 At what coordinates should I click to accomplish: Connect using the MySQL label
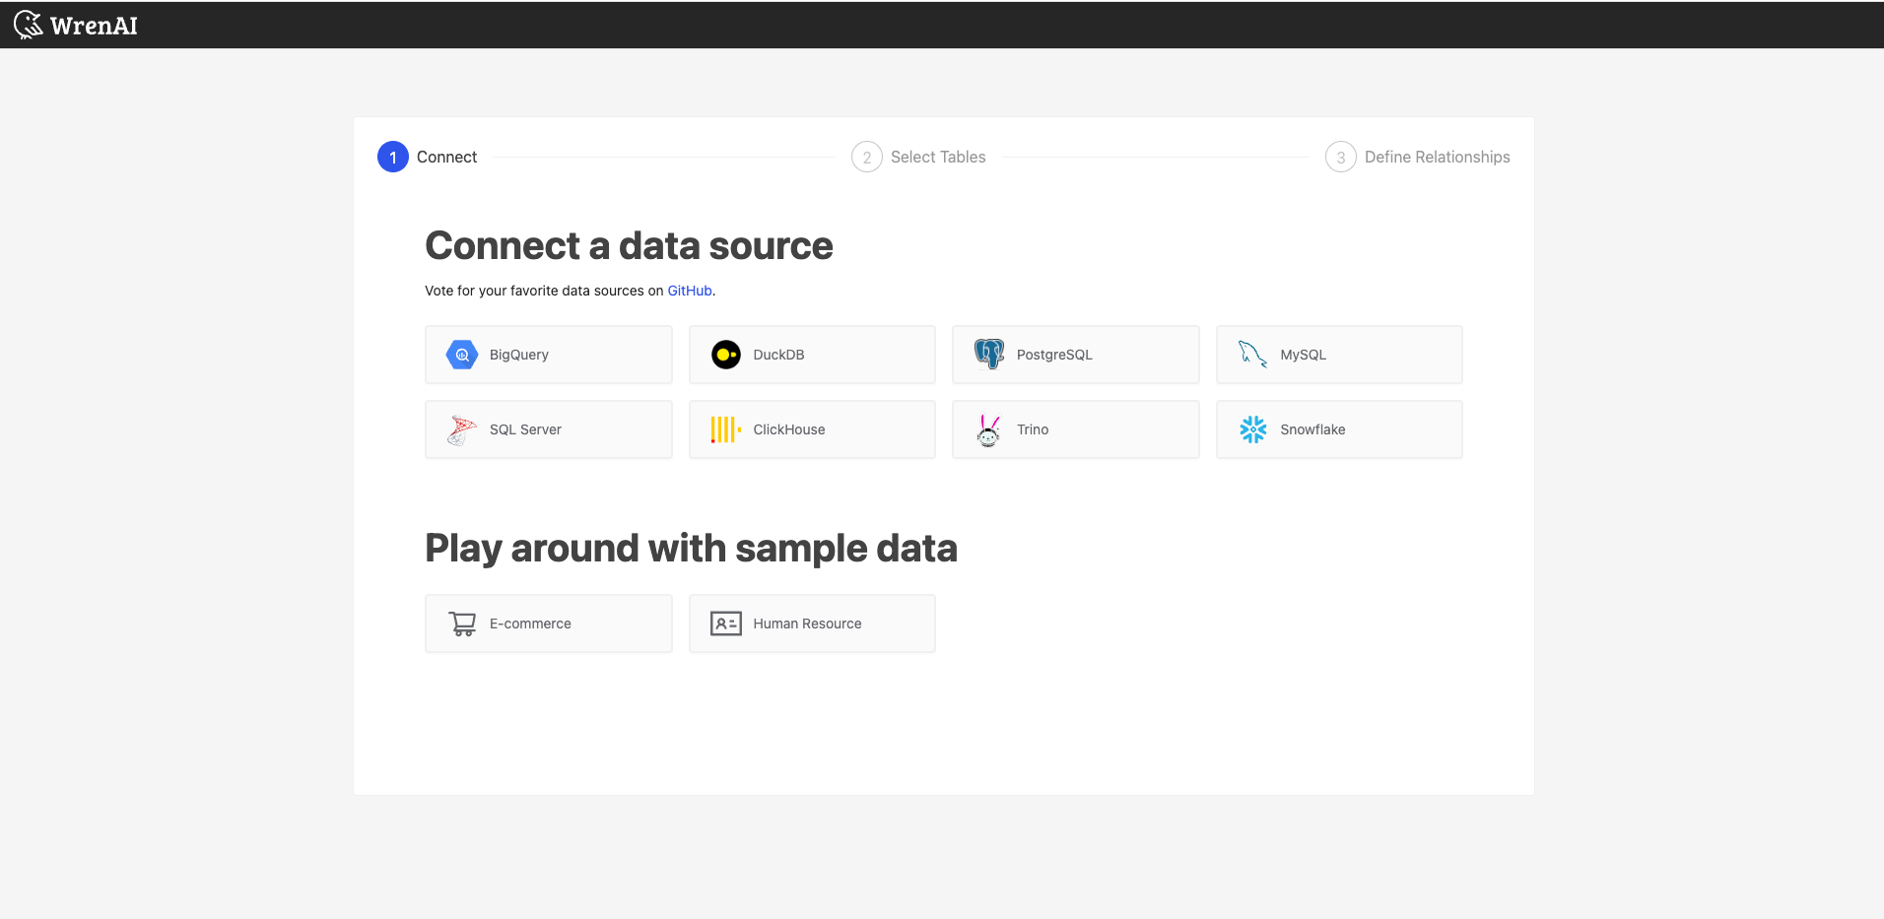click(x=1303, y=355)
